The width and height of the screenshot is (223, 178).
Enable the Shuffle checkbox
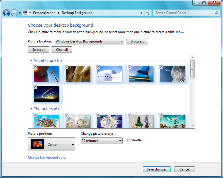(x=129, y=141)
